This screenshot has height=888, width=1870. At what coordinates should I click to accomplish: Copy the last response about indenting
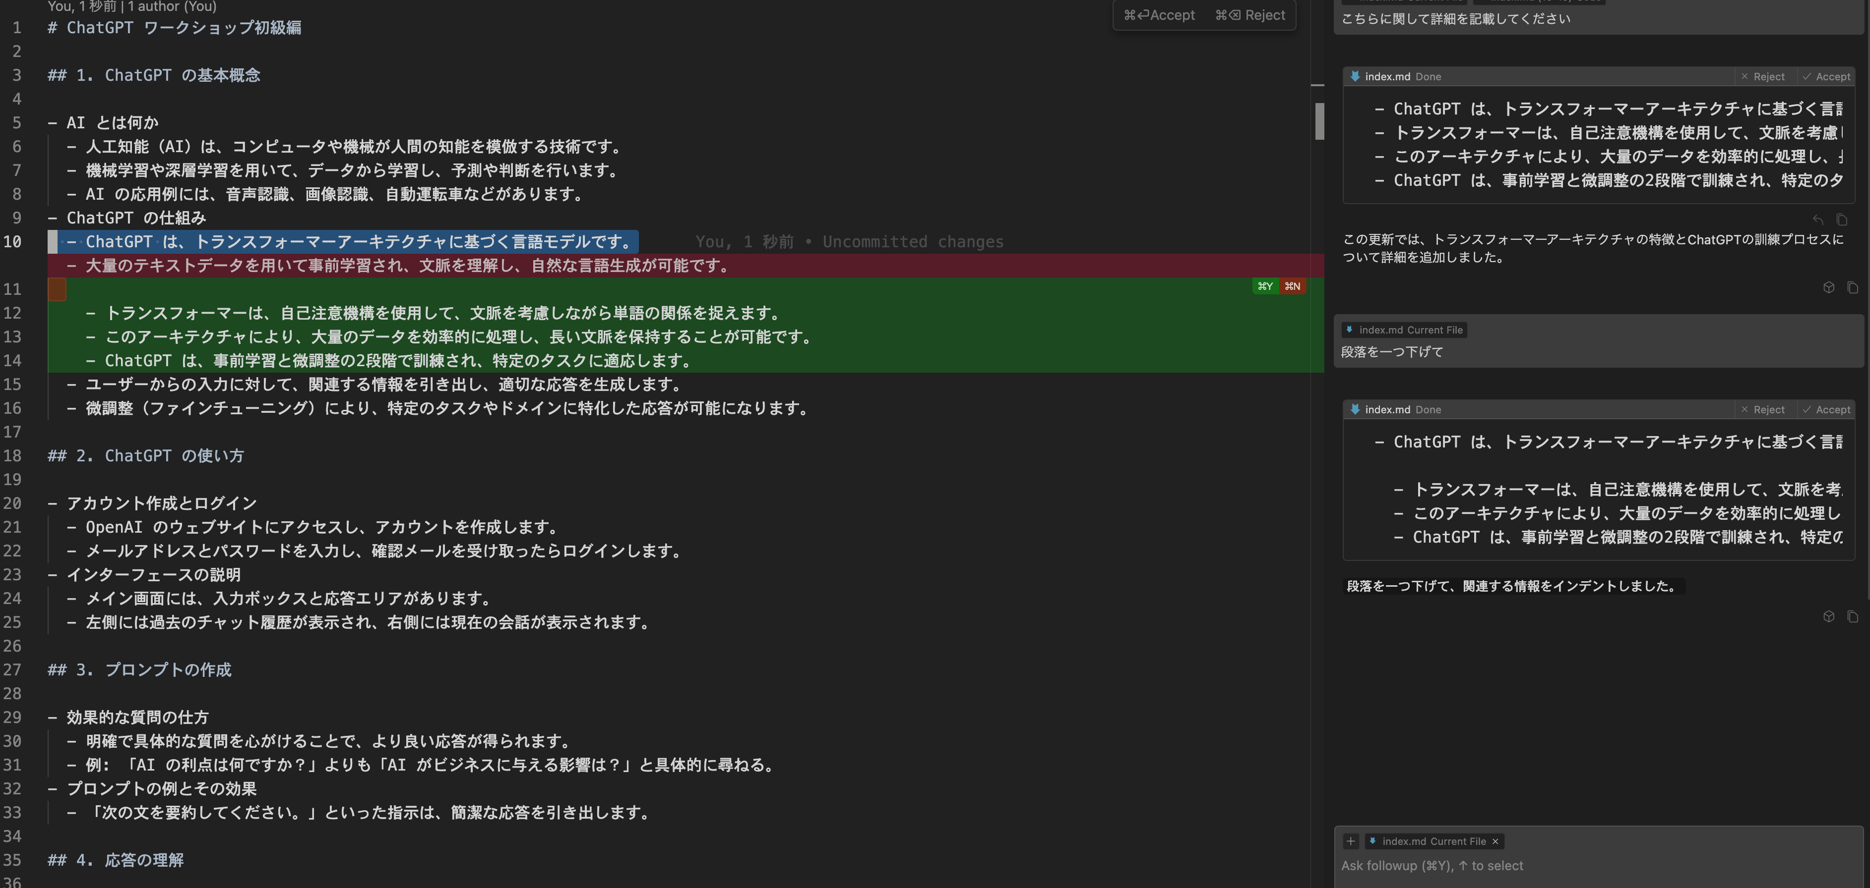tap(1853, 616)
